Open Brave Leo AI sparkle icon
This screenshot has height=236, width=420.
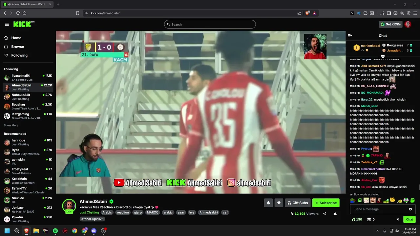pyautogui.click(x=402, y=13)
